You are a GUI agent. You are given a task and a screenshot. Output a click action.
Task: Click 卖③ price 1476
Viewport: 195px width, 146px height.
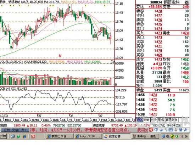coord(158,20)
